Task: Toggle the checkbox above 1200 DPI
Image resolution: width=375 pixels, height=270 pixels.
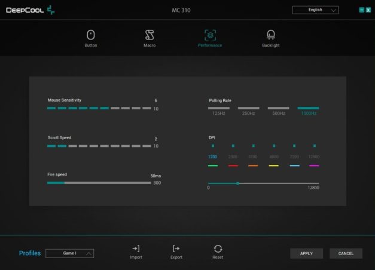Action: click(x=212, y=145)
